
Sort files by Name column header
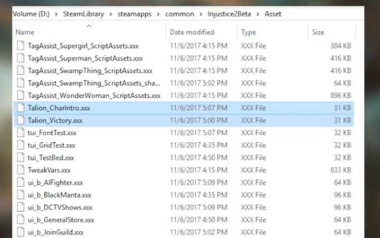pos(25,32)
